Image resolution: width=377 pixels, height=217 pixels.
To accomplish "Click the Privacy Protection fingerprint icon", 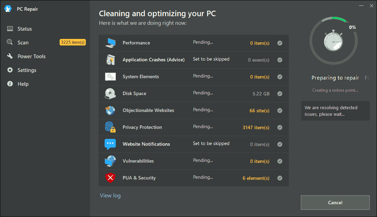I will 110,127.
